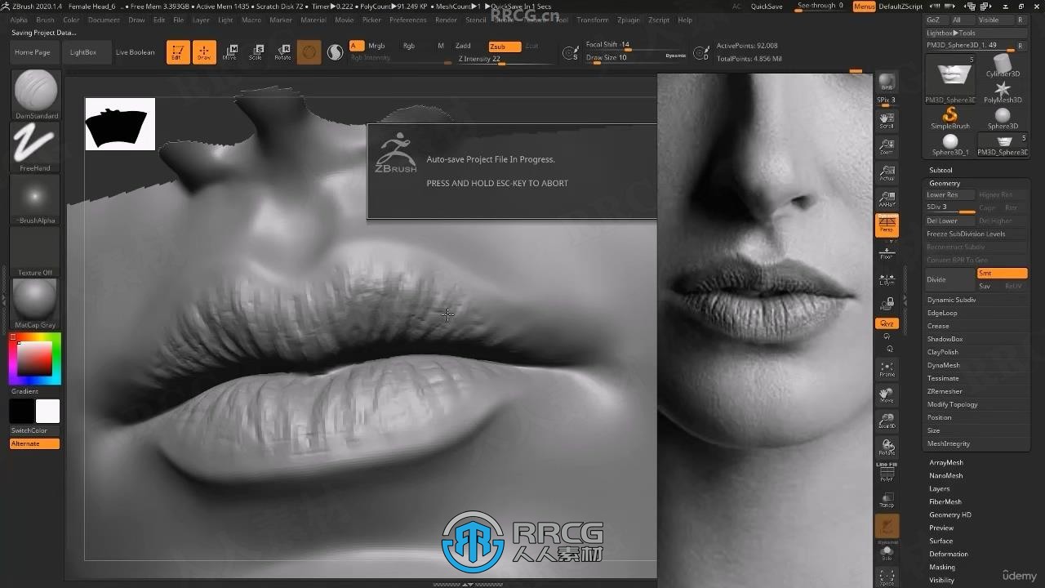
Task: Click the Divide button
Action: click(x=950, y=279)
